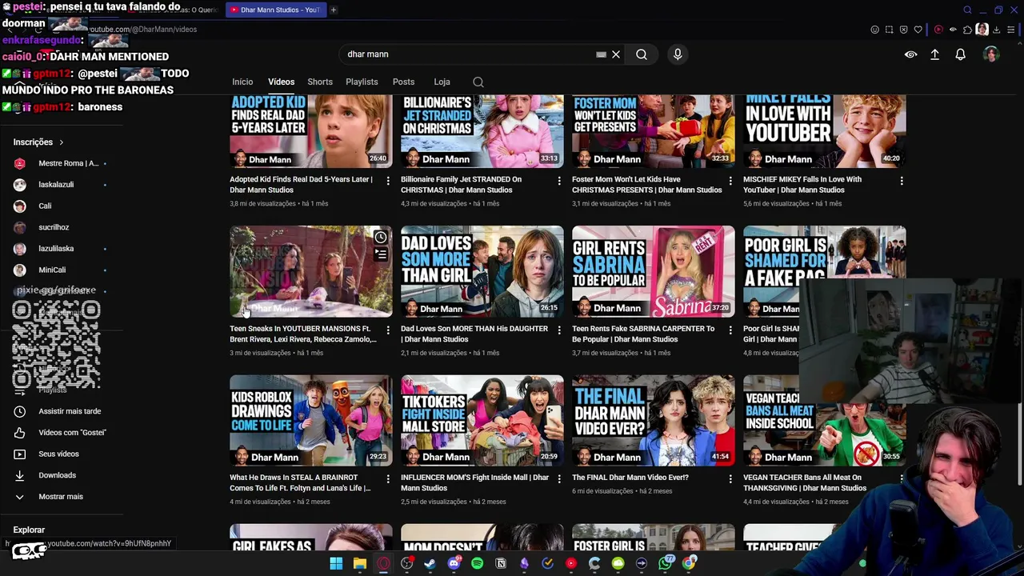Screen dimensions: 1024x576
Task: Open Steam from the taskbar
Action: click(430, 563)
